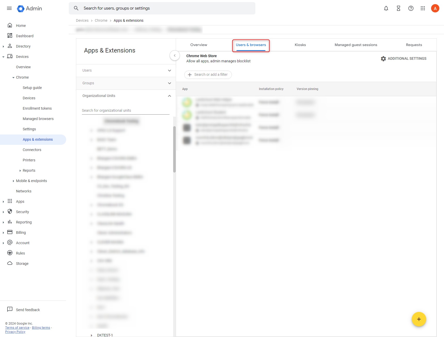The height and width of the screenshot is (337, 444).
Task: Click the organizational units list scrollbar
Action: click(x=174, y=149)
